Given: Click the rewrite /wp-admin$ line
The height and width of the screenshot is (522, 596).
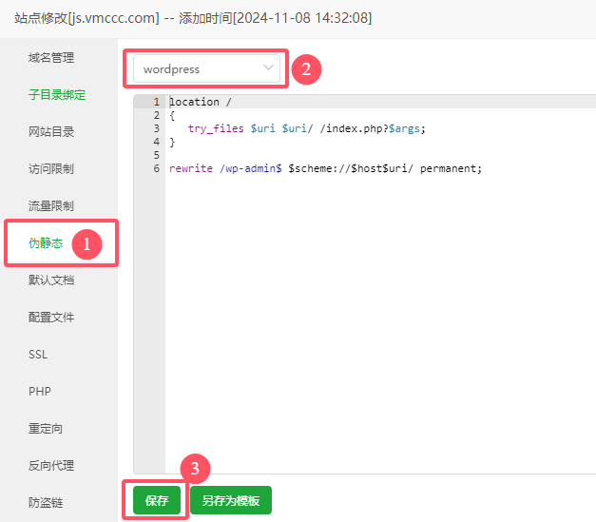Looking at the screenshot, I should coord(325,168).
